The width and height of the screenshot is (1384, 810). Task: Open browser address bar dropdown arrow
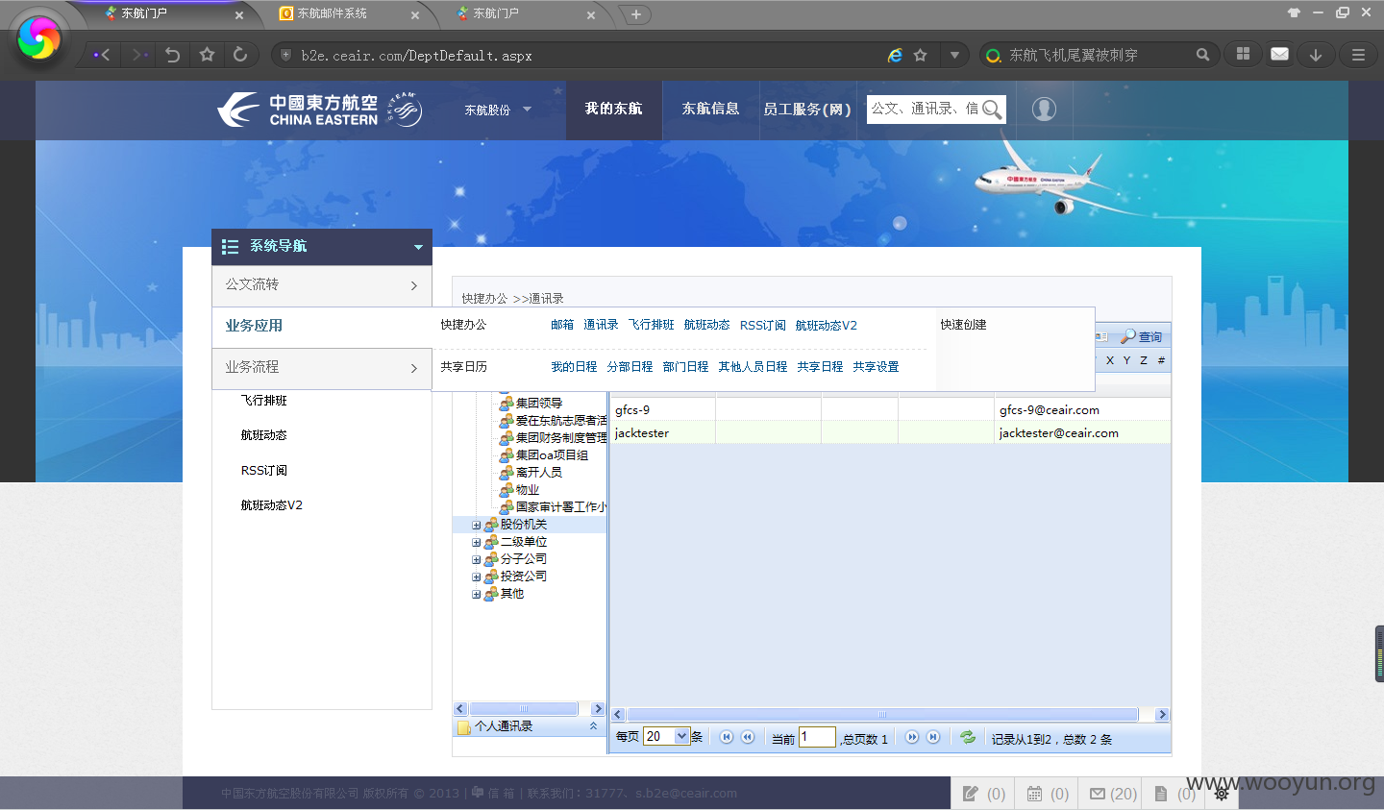[x=954, y=55]
